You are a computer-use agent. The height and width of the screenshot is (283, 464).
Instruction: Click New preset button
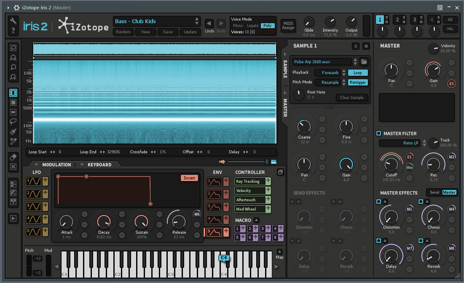point(145,32)
